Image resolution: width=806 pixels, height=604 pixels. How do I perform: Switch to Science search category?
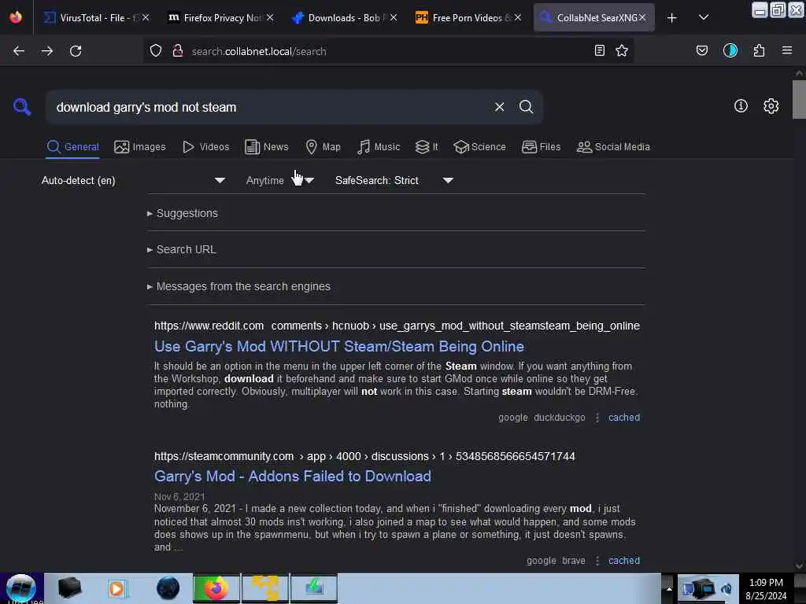tap(479, 147)
